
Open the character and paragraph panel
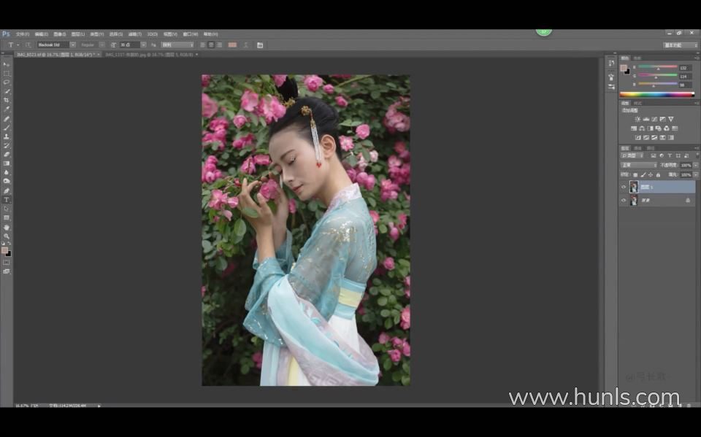tap(260, 45)
